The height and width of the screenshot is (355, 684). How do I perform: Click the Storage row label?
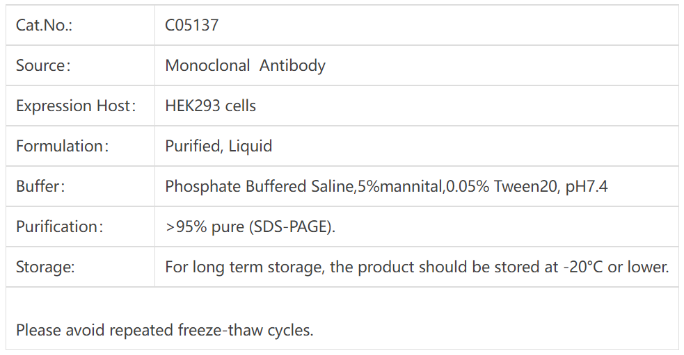pyautogui.click(x=45, y=267)
